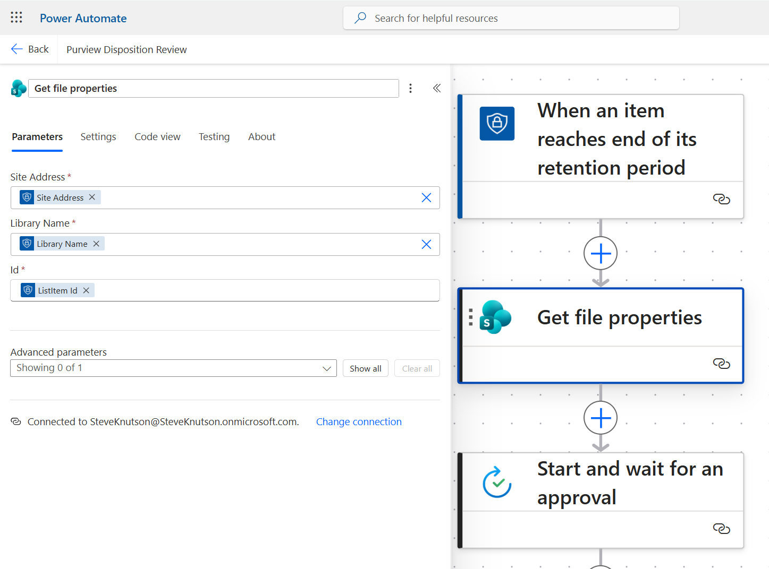
Task: Click connection link icon on trigger card
Action: [721, 199]
